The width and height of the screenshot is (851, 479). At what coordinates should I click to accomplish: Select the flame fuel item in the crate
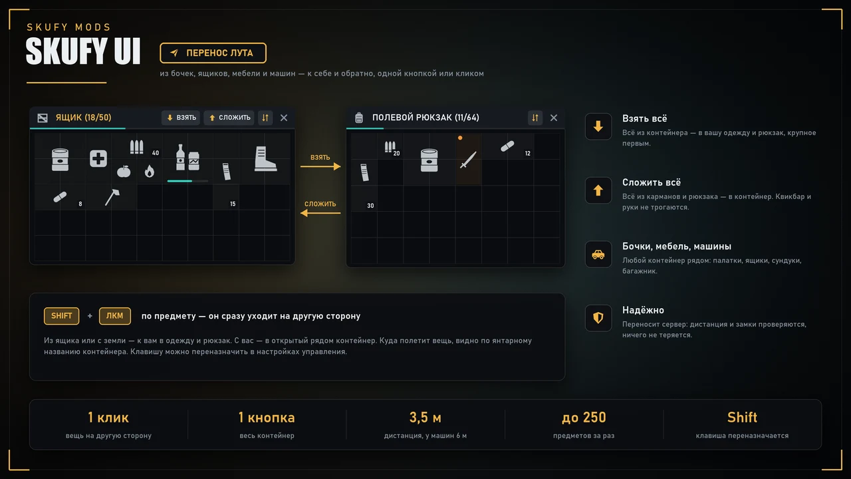point(149,172)
